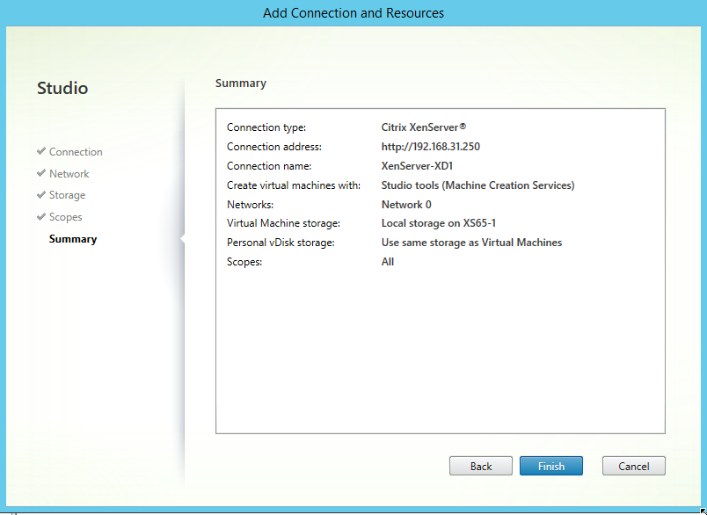Screen dimensions: 707x515
Task: Click the Citrix XenServer connection type value
Action: [424, 127]
